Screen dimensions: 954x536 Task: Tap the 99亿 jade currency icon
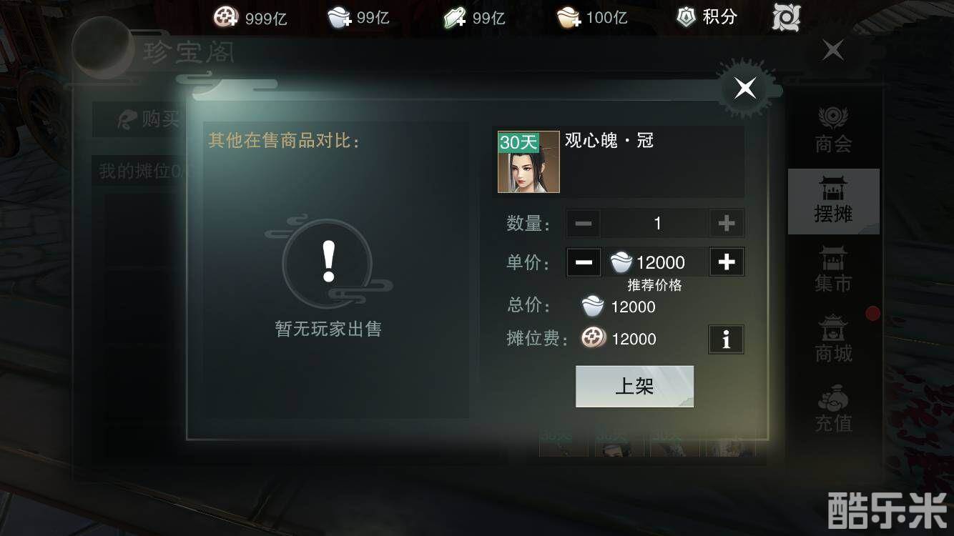click(x=455, y=17)
